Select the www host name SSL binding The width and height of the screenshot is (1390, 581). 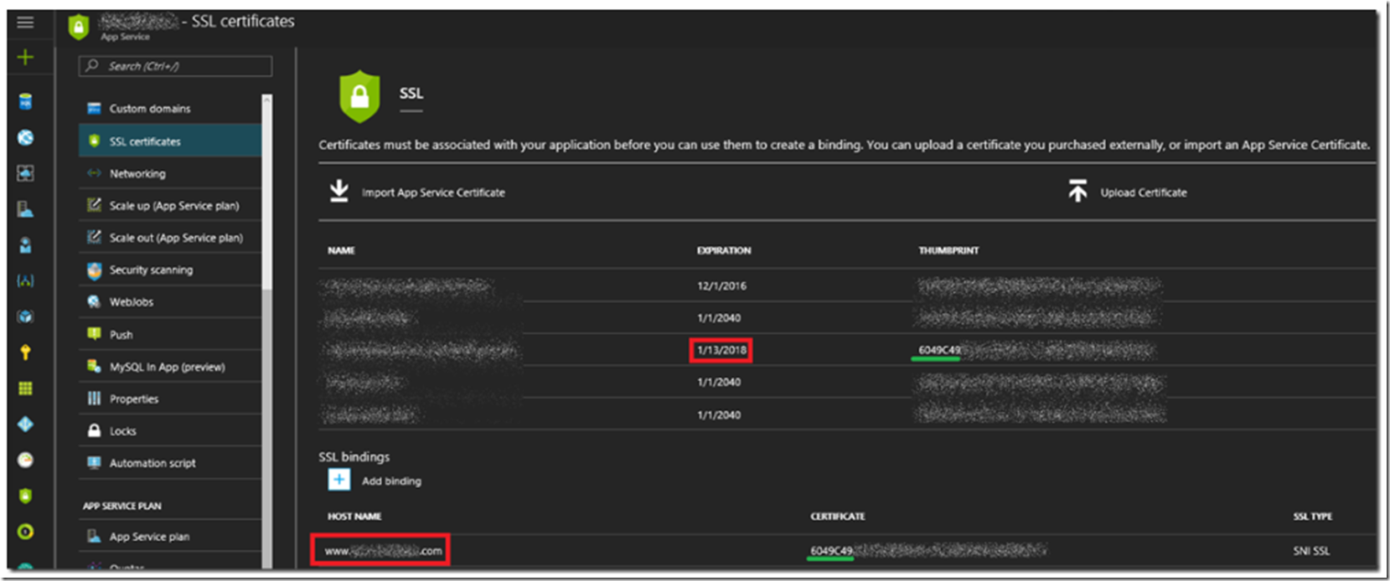click(382, 551)
